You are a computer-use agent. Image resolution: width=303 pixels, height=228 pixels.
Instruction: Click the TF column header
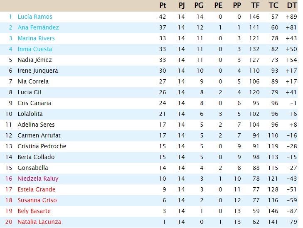pos(255,6)
